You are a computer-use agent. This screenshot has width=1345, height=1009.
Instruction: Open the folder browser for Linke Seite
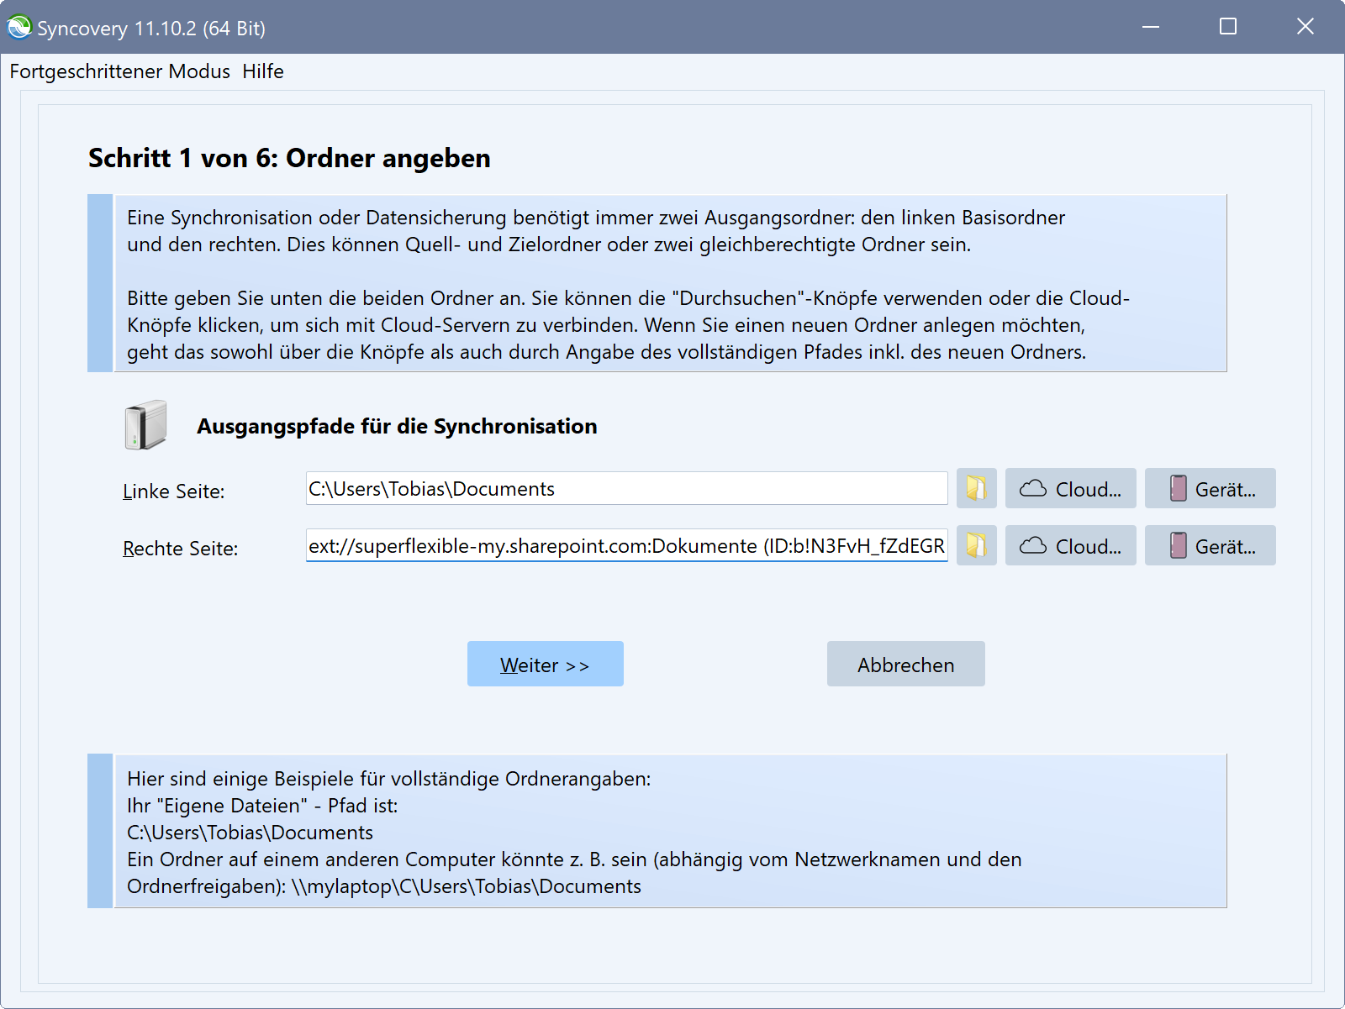pos(975,488)
